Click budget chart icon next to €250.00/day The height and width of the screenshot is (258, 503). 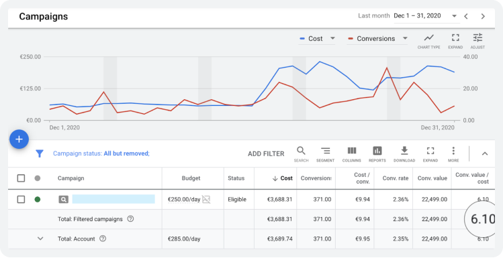pos(206,200)
